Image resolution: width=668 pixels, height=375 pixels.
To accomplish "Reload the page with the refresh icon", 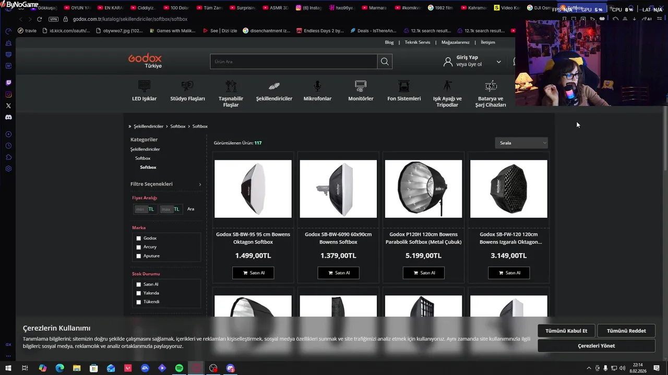I will coord(39,19).
